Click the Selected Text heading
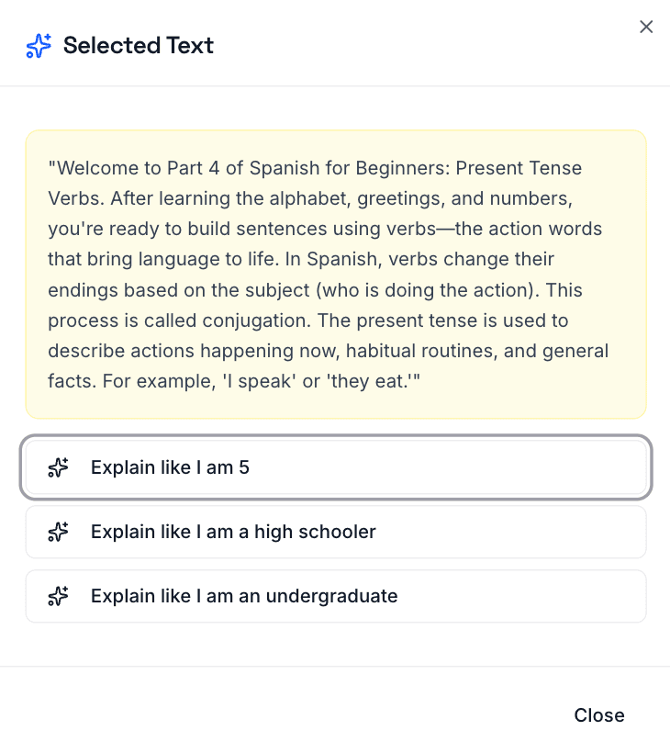Screen dimensions: 670x753 [138, 46]
